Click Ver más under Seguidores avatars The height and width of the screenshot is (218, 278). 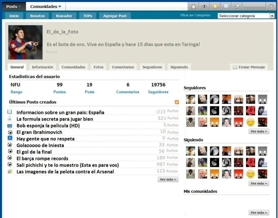coord(259,131)
